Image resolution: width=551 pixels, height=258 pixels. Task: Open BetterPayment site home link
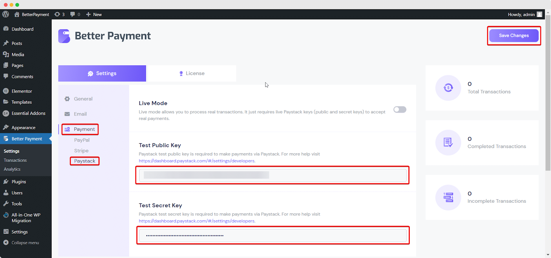pos(32,14)
